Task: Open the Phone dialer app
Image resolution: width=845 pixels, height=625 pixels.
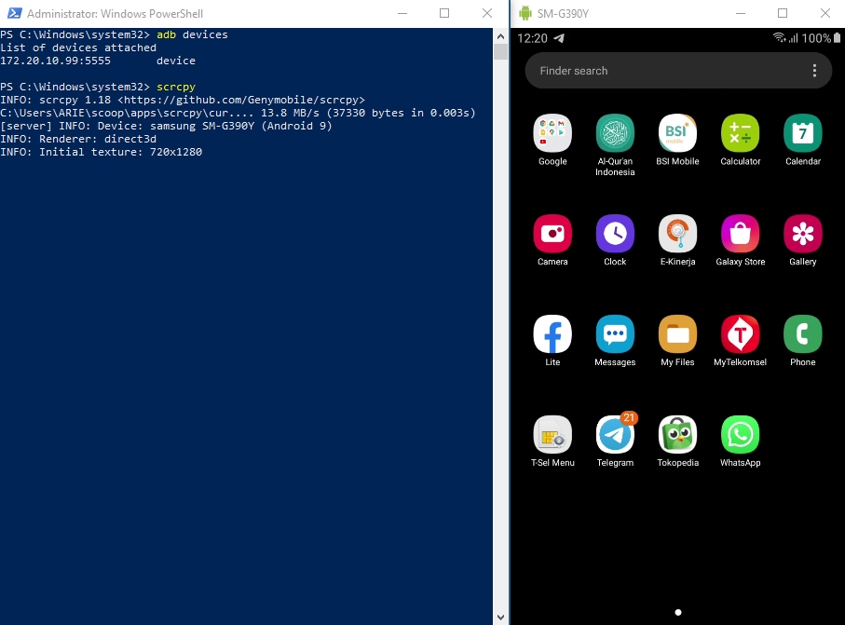Action: (802, 334)
